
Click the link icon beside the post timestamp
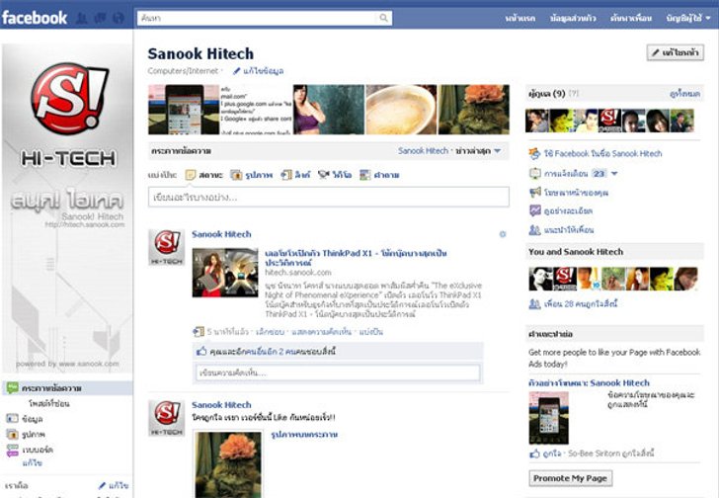[199, 331]
